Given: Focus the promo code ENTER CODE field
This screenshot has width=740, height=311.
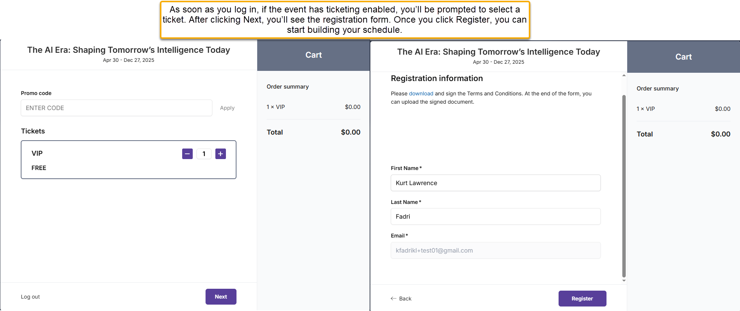Looking at the screenshot, I should (x=117, y=108).
